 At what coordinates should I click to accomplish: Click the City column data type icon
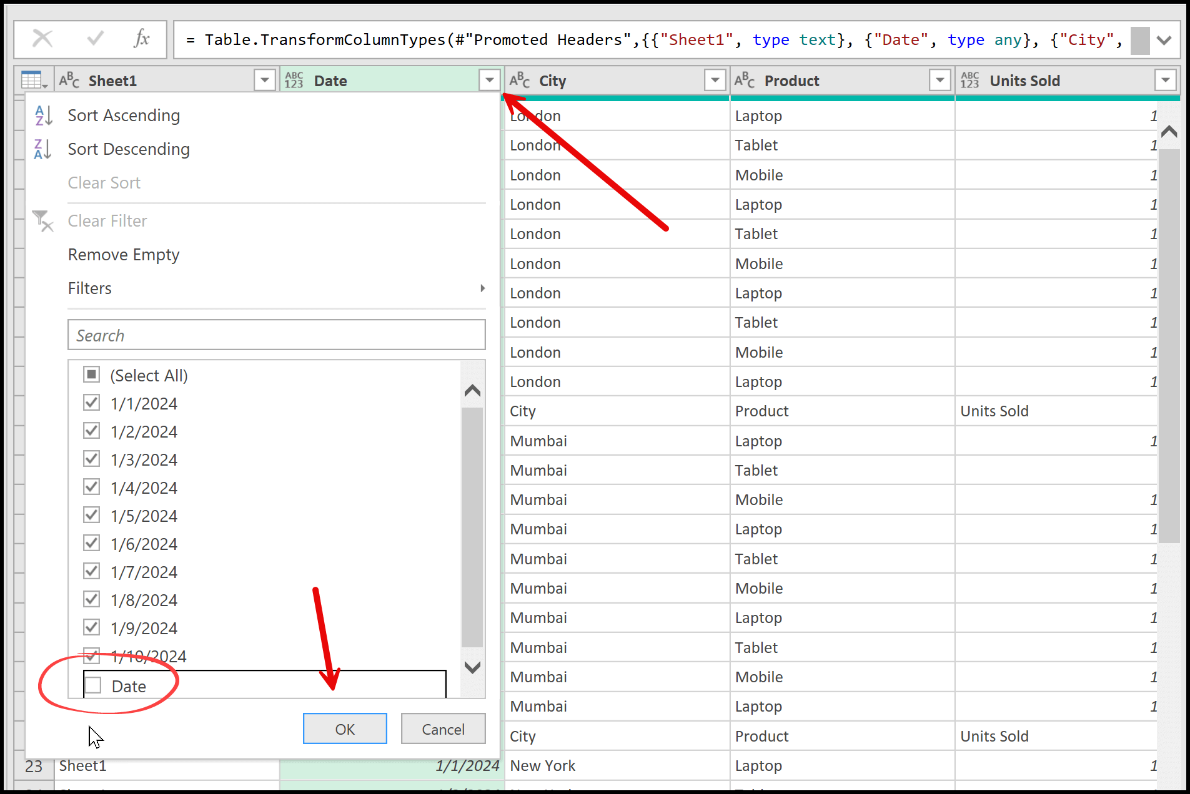click(520, 81)
